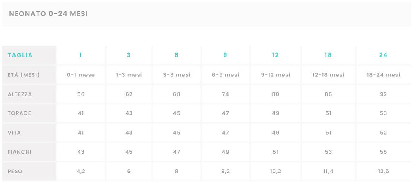Click size 24 column header
The height and width of the screenshot is (183, 413).
[383, 55]
